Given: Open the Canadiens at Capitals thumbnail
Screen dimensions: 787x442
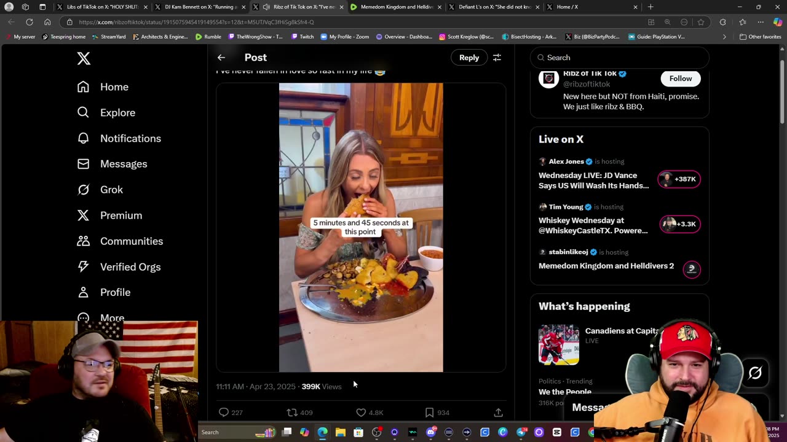Looking at the screenshot, I should [x=559, y=344].
